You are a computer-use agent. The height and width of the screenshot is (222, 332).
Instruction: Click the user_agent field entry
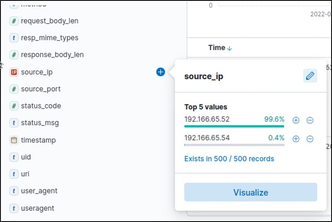pos(39,191)
